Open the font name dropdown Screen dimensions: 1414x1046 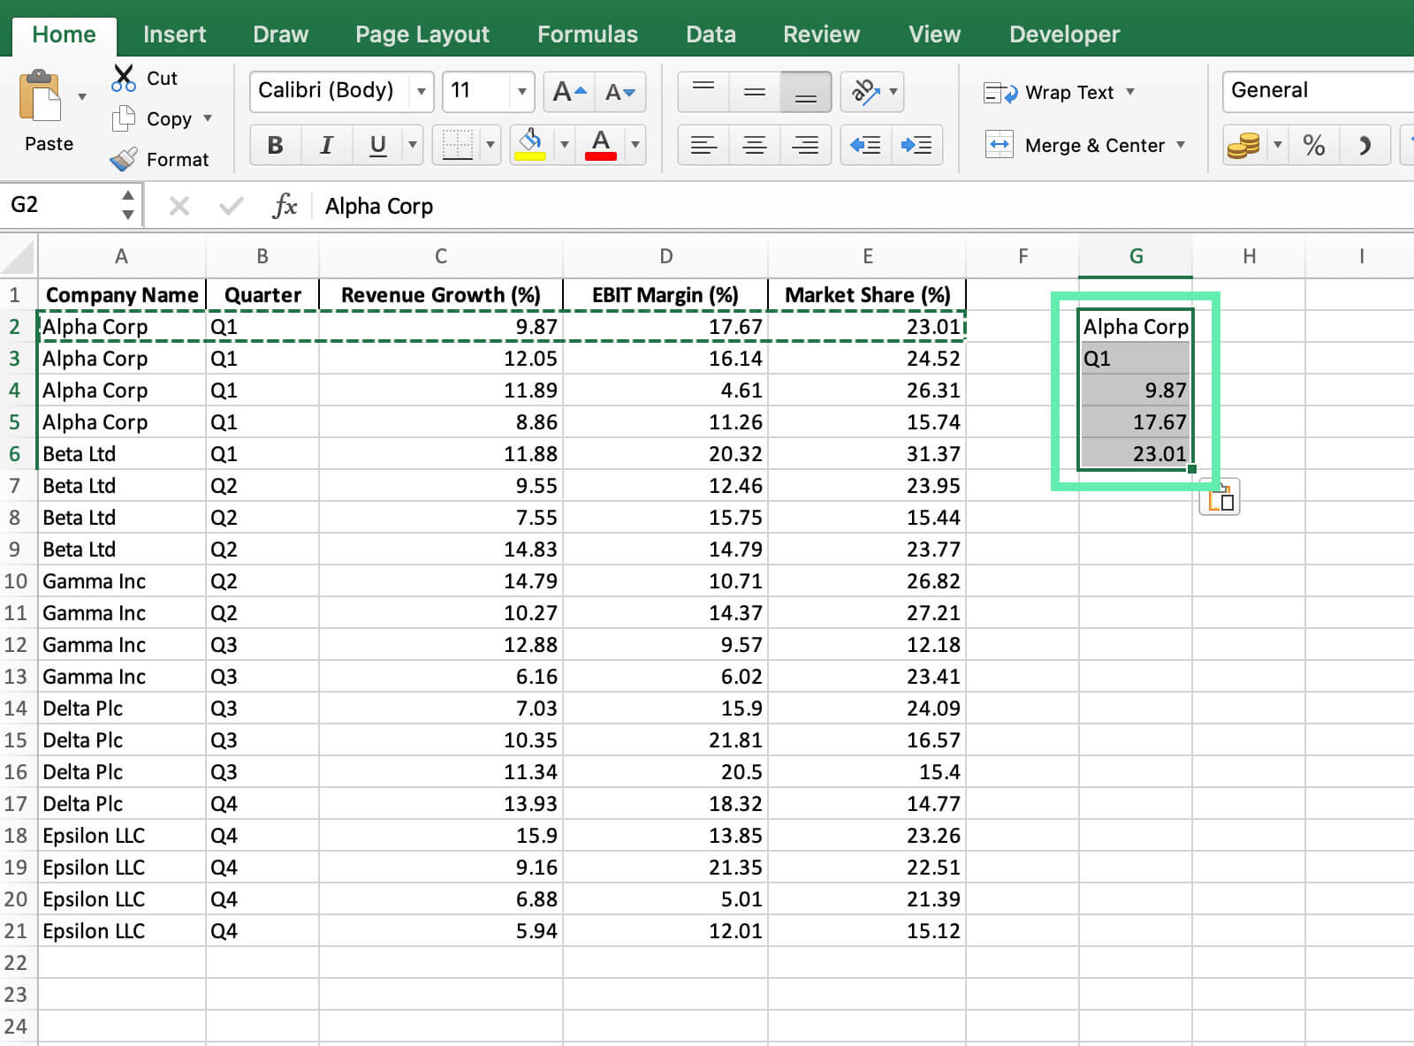coord(422,91)
